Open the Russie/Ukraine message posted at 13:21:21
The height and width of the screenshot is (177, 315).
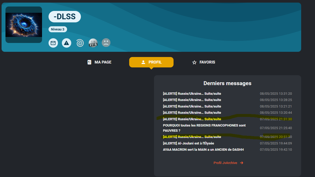[x=192, y=106]
